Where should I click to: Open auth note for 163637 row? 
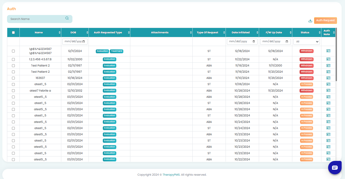click(328, 78)
